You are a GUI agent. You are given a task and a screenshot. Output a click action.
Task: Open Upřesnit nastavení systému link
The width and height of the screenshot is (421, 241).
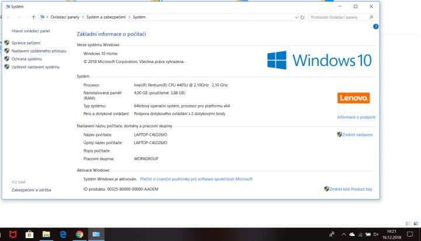35,67
